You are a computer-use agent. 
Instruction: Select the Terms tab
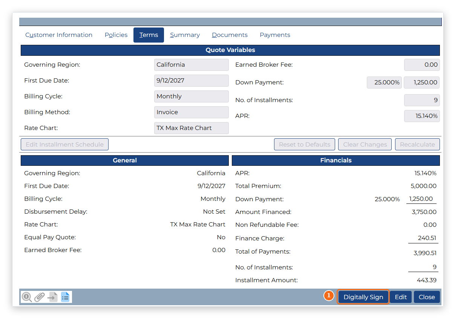point(149,35)
